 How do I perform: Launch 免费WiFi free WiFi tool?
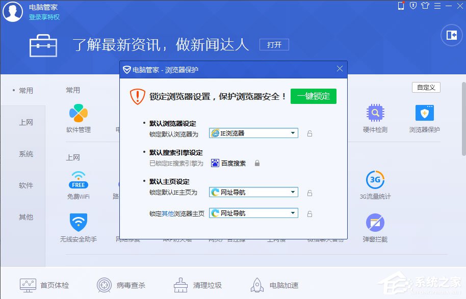point(78,183)
